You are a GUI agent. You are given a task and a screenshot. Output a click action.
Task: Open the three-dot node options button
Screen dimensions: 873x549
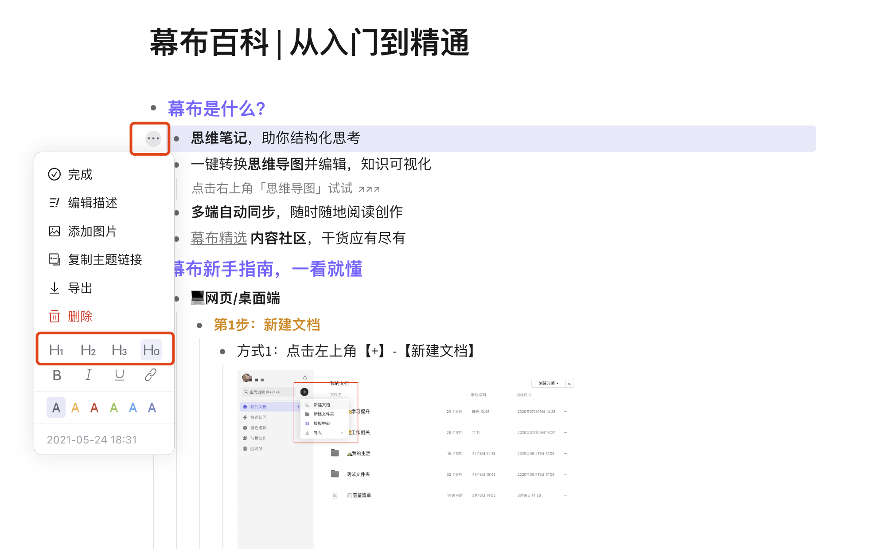pyautogui.click(x=153, y=138)
